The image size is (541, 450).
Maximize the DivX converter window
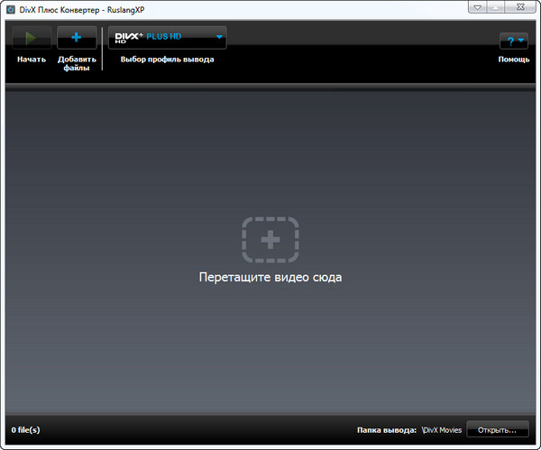tap(500, 7)
